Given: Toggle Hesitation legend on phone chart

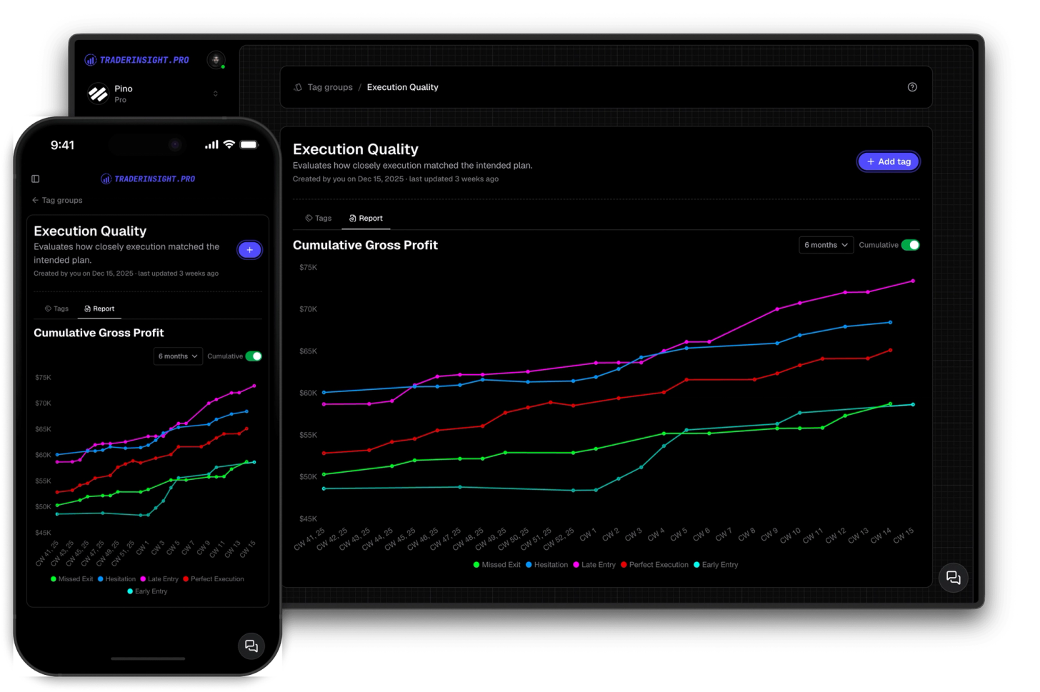Looking at the screenshot, I should click(x=116, y=579).
